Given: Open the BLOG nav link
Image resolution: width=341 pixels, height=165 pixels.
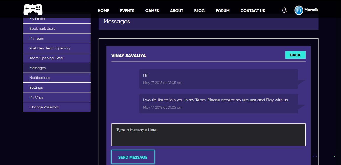Looking at the screenshot, I should pyautogui.click(x=199, y=11).
